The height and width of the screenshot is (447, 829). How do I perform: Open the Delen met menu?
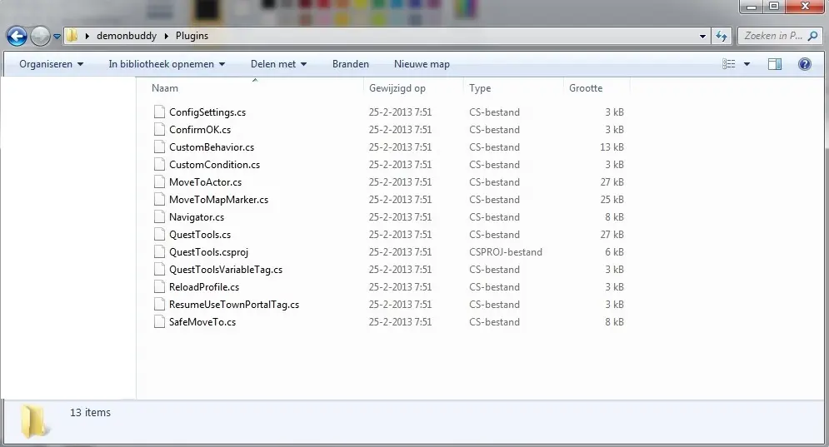[278, 64]
